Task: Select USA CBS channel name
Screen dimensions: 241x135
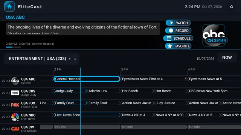Action: 28,91
